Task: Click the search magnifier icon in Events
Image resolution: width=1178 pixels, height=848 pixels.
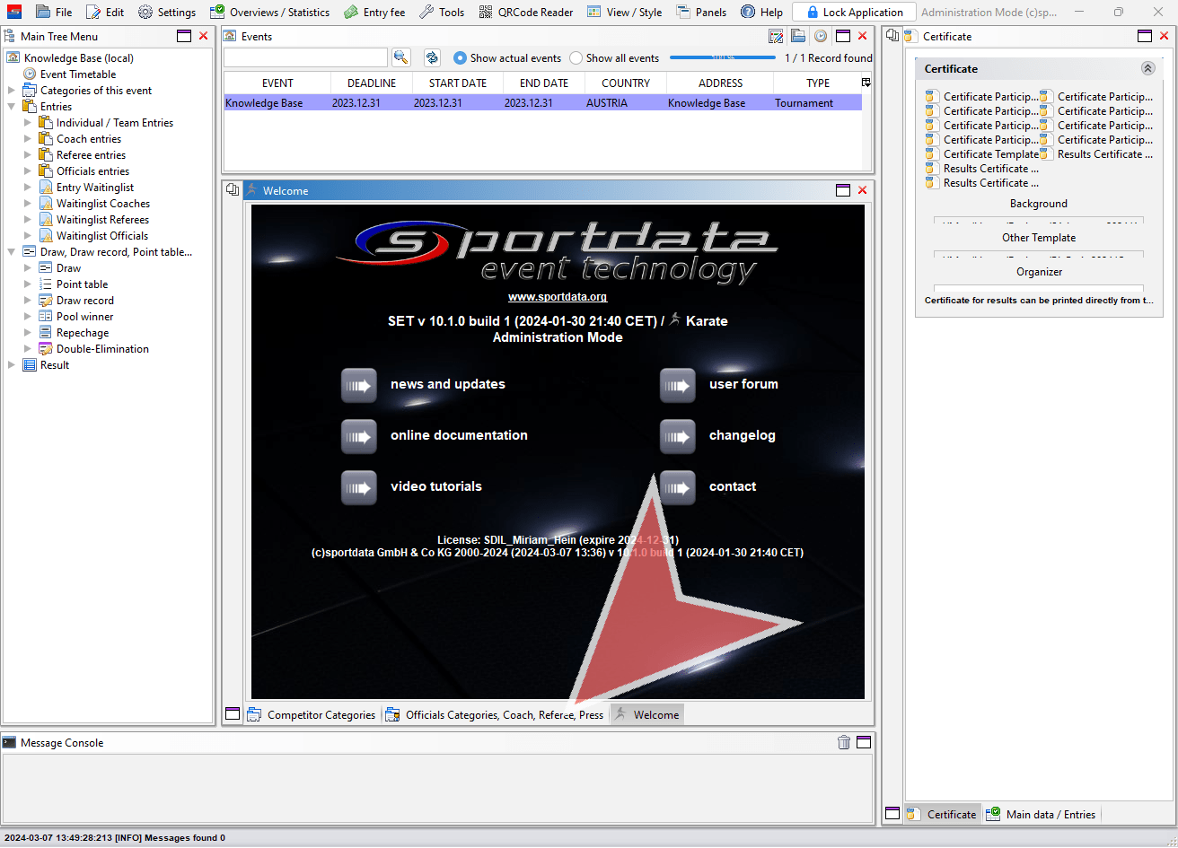Action: coord(400,57)
